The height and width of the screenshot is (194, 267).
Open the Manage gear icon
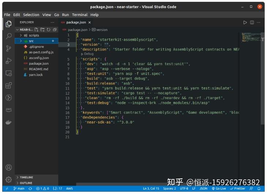tap(8, 179)
